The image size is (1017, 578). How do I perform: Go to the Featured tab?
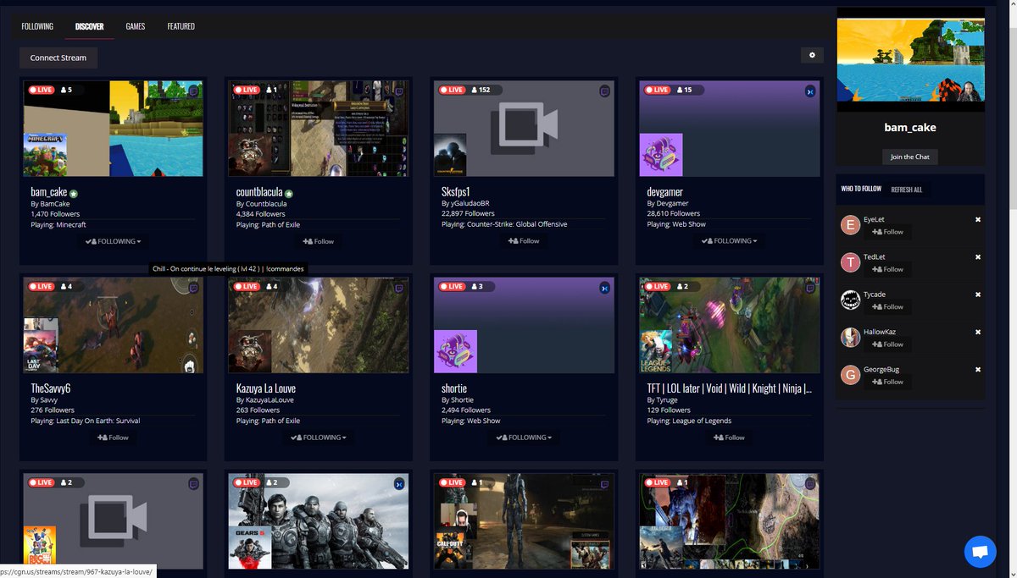tap(181, 26)
